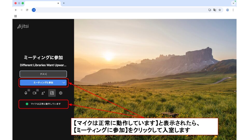The width and height of the screenshot is (249, 140).
Task: Select the virtual background icon
Action: pyautogui.click(x=52, y=93)
